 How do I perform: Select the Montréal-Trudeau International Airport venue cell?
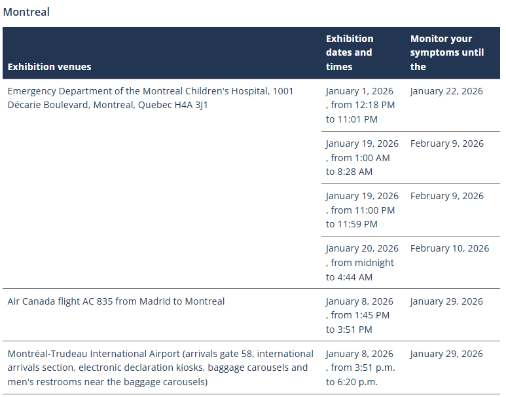160,368
